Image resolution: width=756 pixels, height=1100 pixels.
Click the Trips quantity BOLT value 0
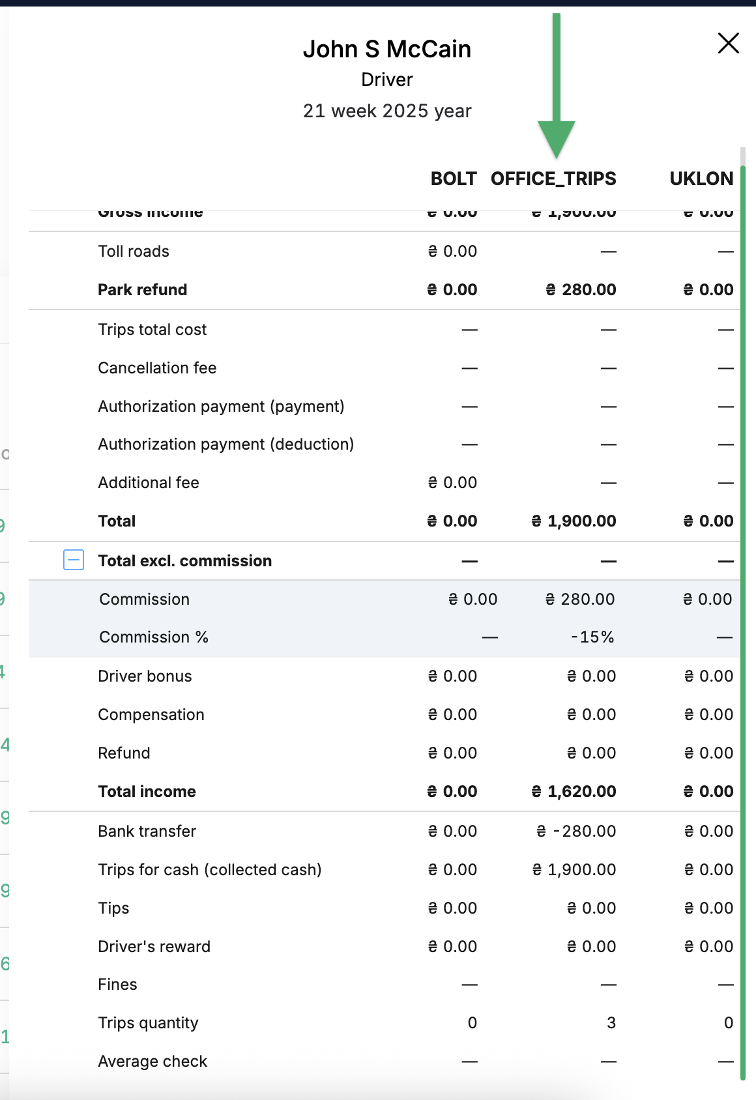pos(472,1023)
